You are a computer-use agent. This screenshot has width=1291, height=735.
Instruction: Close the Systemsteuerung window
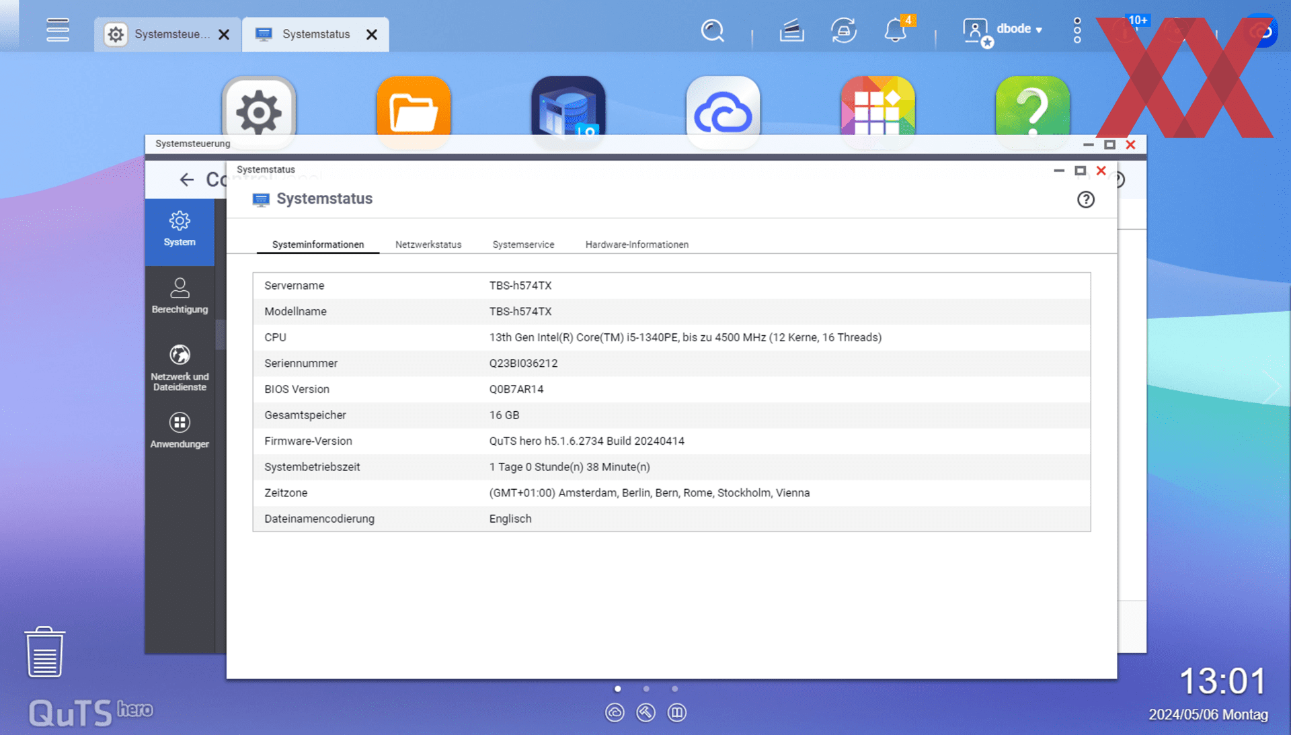click(x=1131, y=144)
